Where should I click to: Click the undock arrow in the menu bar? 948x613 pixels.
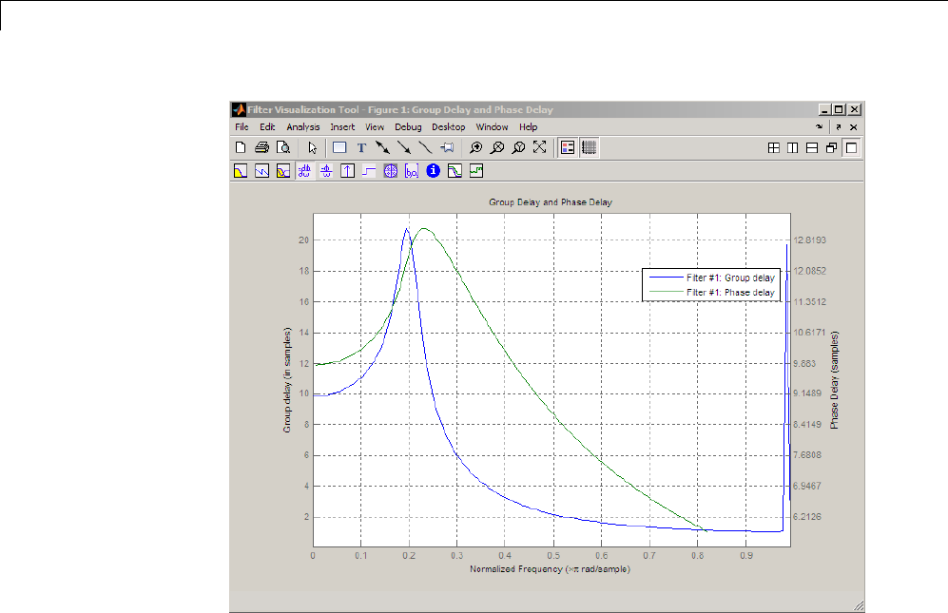839,127
